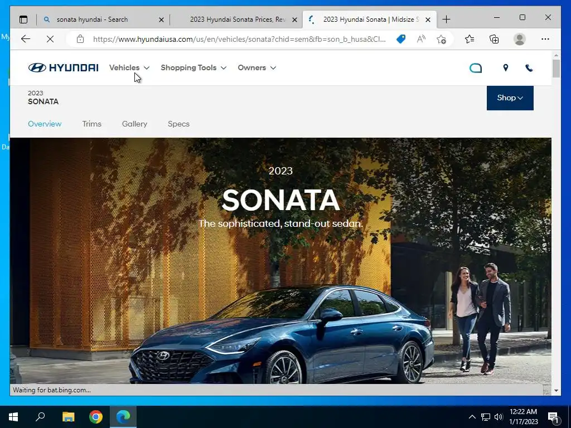Launch Google Chrome from the taskbar
The height and width of the screenshot is (428, 571).
(96, 417)
